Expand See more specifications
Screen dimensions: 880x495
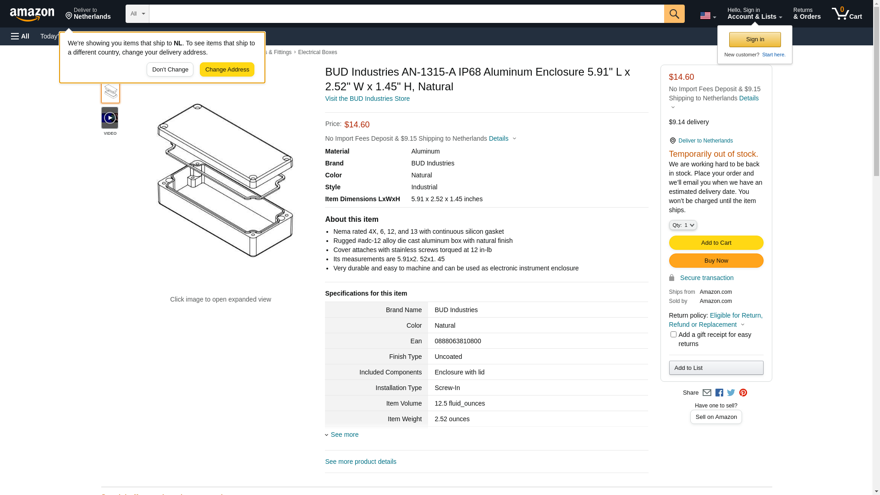coord(344,434)
